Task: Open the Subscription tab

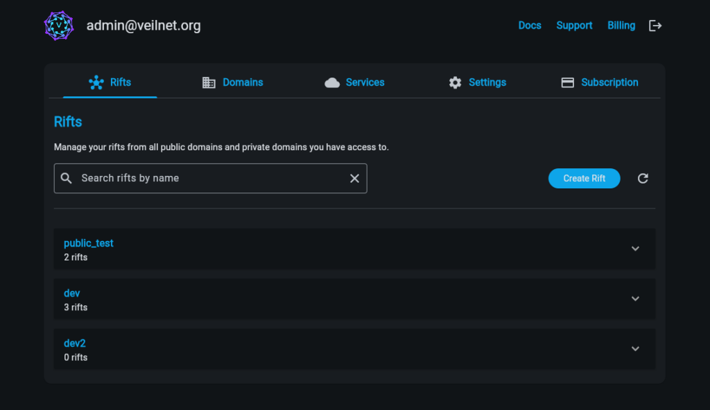Action: coord(600,82)
